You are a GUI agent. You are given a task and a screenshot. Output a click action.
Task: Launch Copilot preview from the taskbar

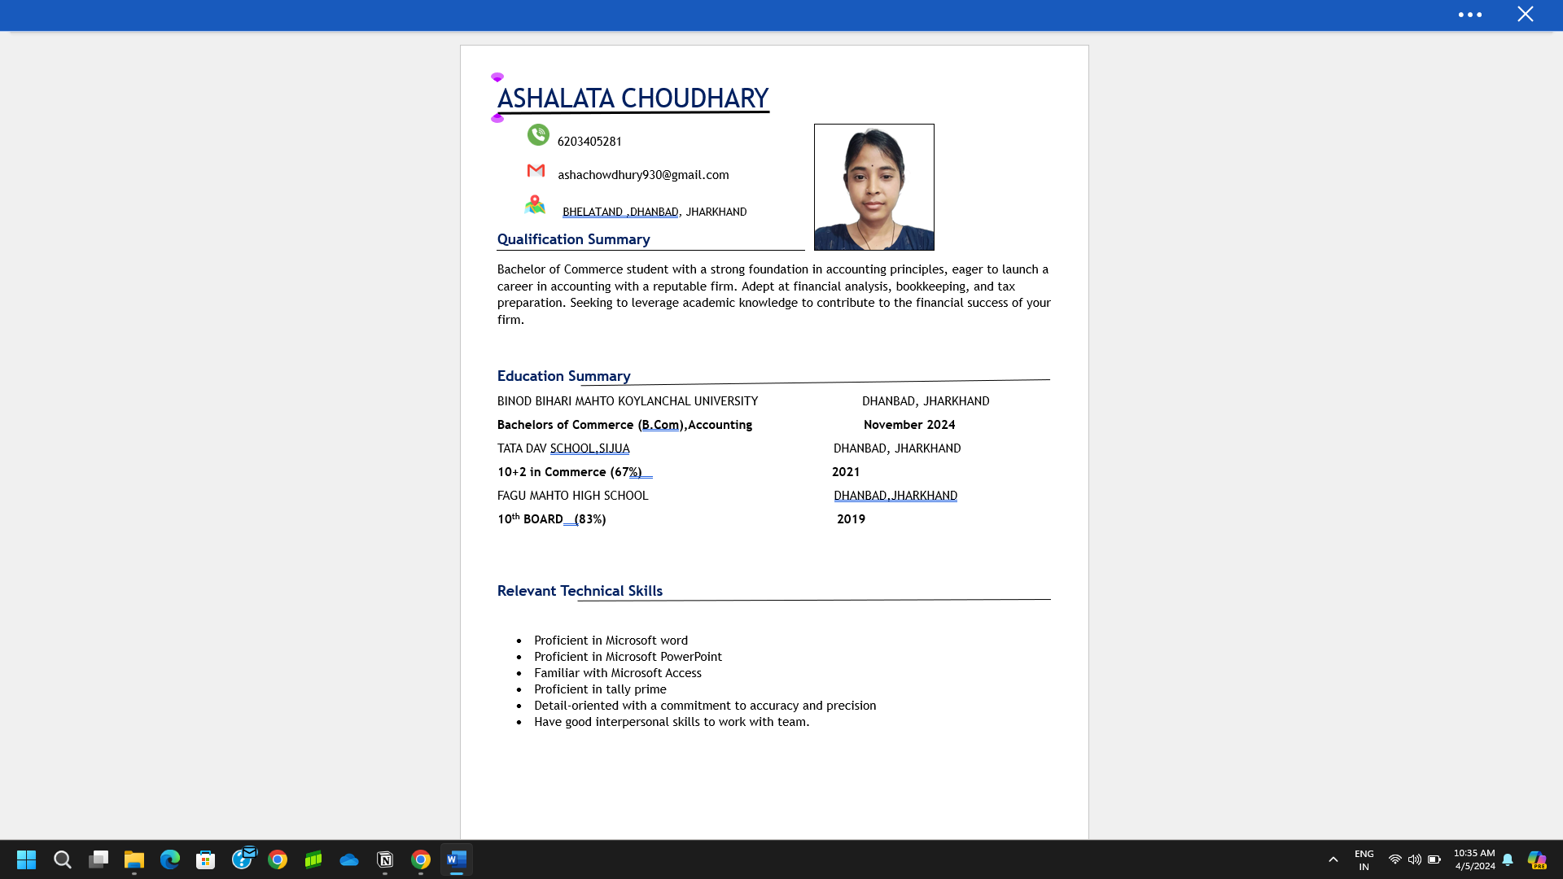pyautogui.click(x=1537, y=859)
